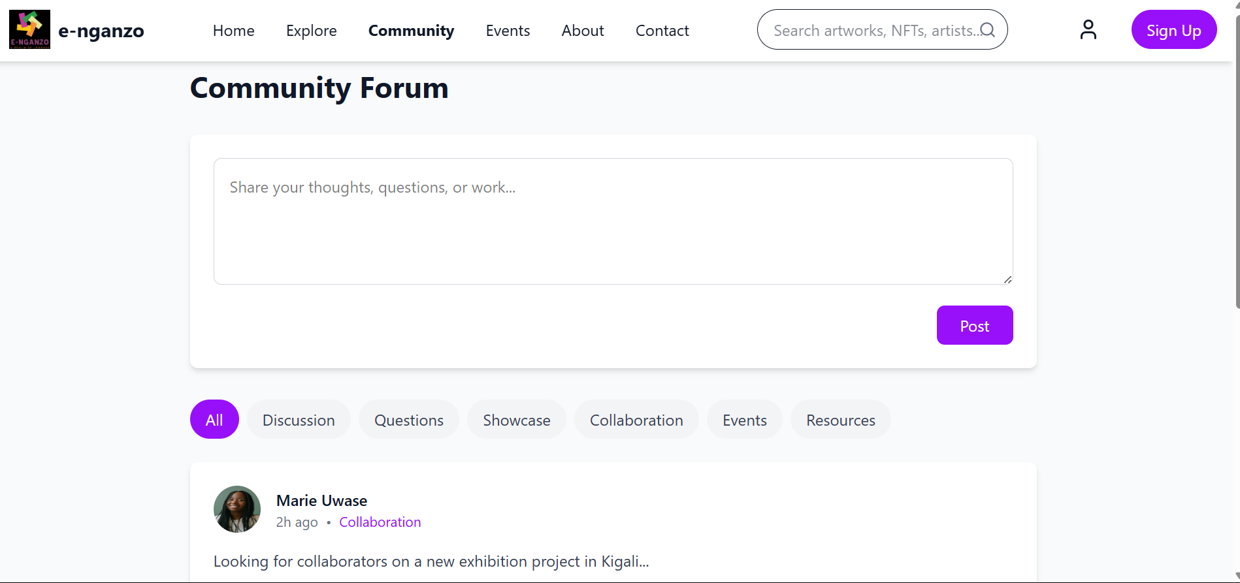Click the Sign Up button
Screen dimensions: 1240x583
(x=1173, y=29)
